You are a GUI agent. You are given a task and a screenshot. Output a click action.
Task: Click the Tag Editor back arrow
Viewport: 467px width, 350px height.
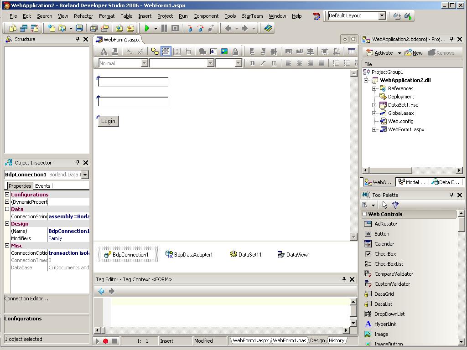click(101, 291)
